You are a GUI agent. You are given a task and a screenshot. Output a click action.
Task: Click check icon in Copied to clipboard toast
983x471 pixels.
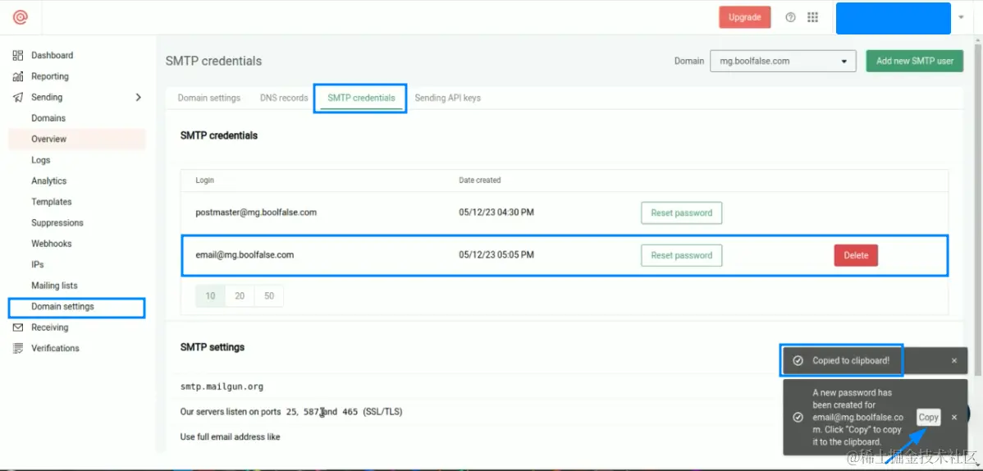point(798,360)
